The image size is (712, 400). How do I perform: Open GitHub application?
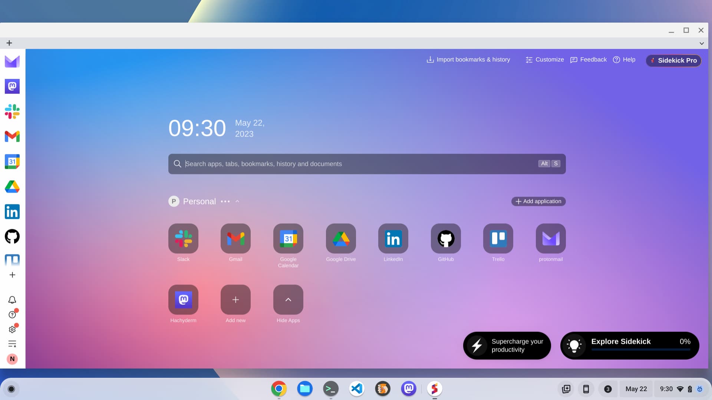[x=445, y=239]
